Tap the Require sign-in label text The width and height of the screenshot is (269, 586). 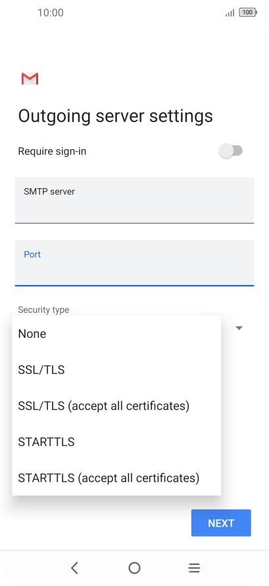pyautogui.click(x=52, y=151)
